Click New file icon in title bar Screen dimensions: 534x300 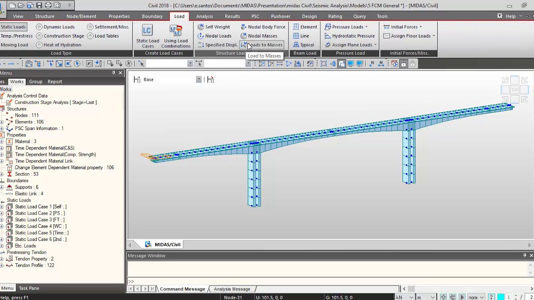(x=12, y=5)
